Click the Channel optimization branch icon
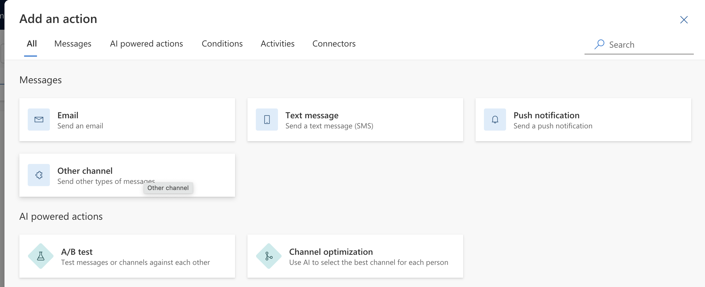This screenshot has width=705, height=287. 269,256
